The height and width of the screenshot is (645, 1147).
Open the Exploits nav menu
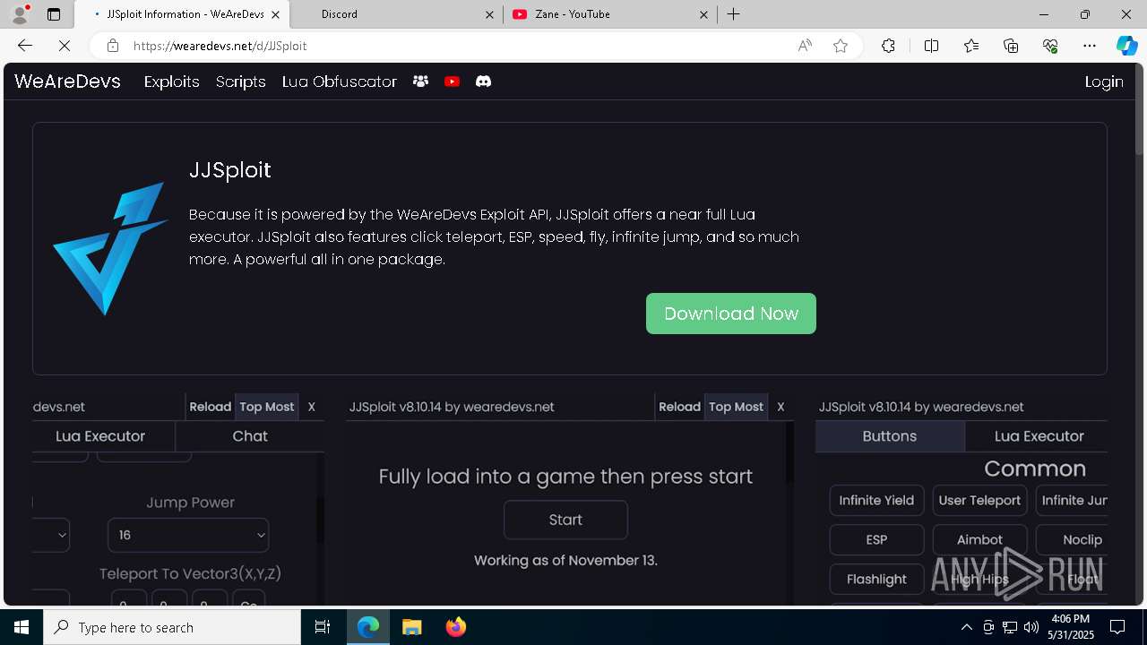tap(171, 82)
